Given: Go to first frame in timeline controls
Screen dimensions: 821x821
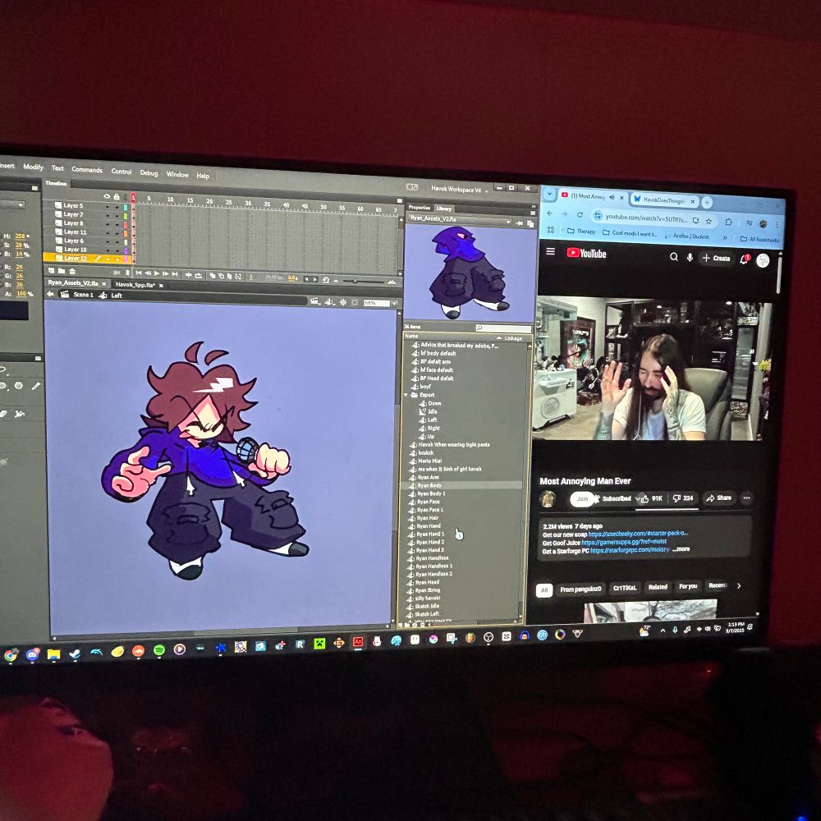Looking at the screenshot, I should (x=139, y=273).
